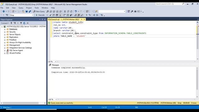Click the Database Engine Query icon
Viewport: 199px width, 112px height.
click(x=48, y=12)
